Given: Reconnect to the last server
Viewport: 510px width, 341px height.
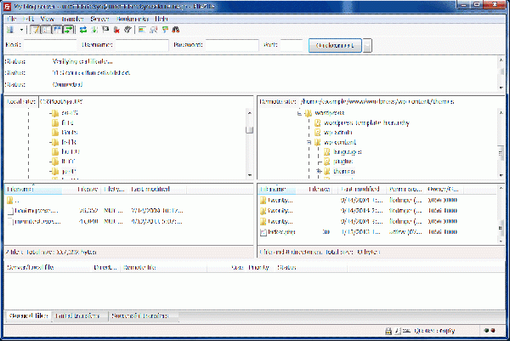Looking at the screenshot, I should pyautogui.click(x=127, y=30).
